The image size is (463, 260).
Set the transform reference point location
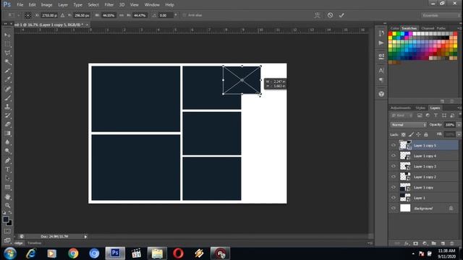(27, 15)
